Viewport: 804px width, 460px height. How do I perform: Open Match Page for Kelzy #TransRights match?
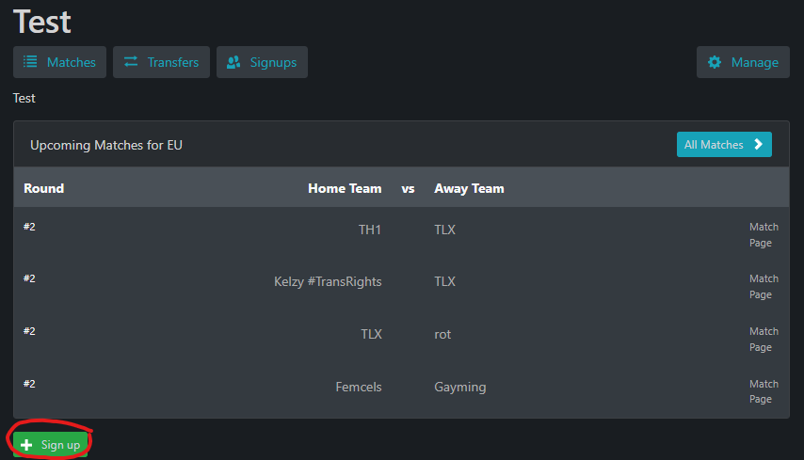pos(763,287)
